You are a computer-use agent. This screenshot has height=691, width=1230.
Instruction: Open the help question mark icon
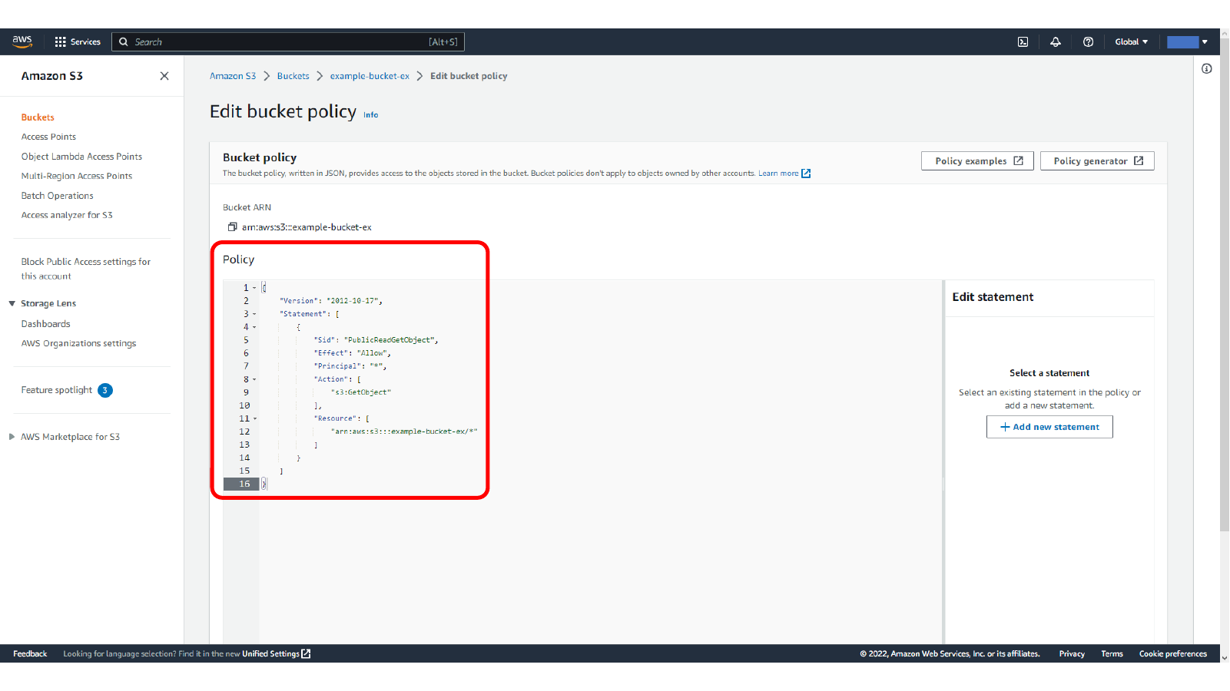1088,42
